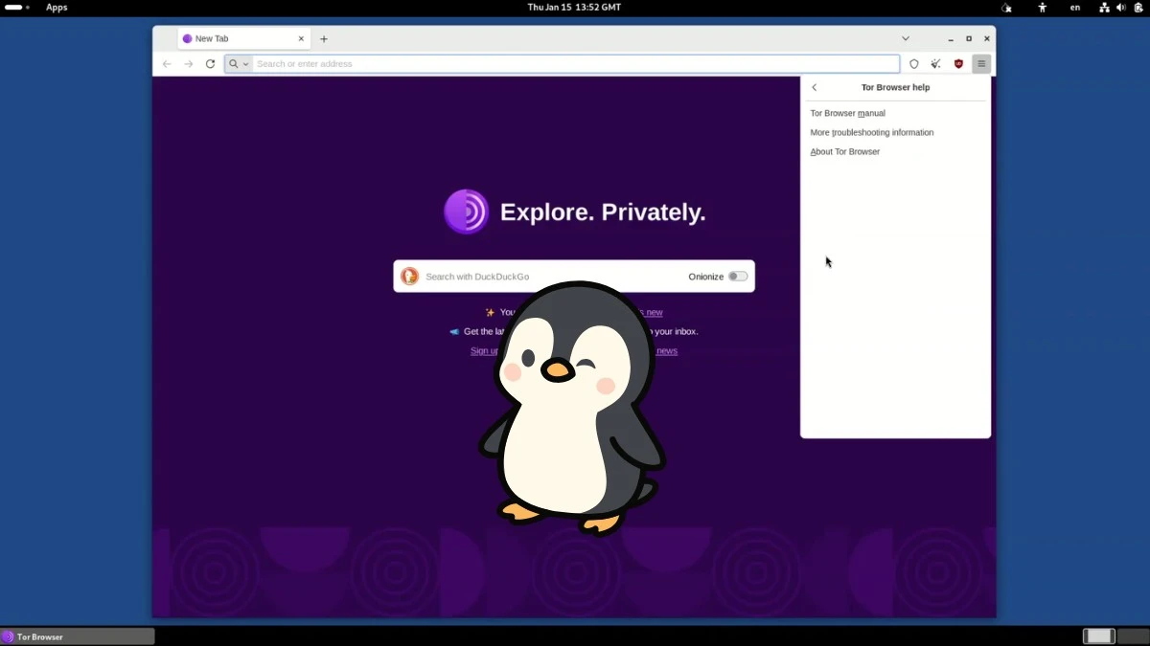Image resolution: width=1150 pixels, height=646 pixels.
Task: Click About Tor Browser
Action: (x=844, y=151)
